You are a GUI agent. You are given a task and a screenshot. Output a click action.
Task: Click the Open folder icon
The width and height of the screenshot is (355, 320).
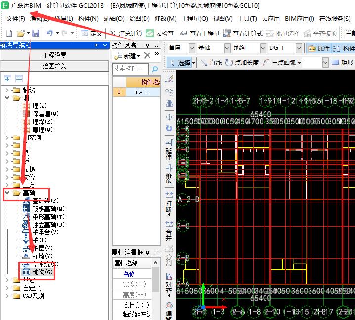click(x=21, y=33)
